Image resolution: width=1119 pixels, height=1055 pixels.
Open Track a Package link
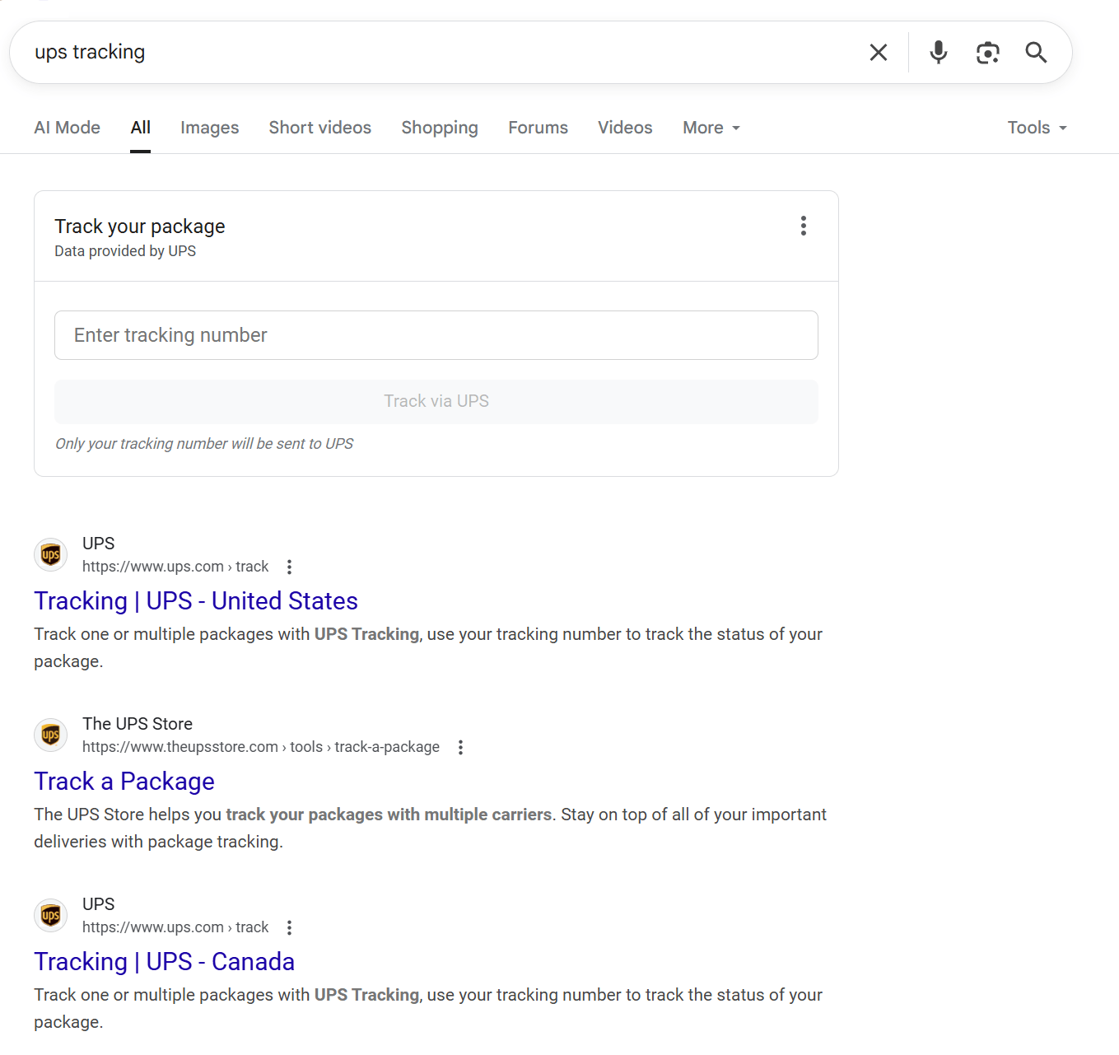tap(124, 782)
